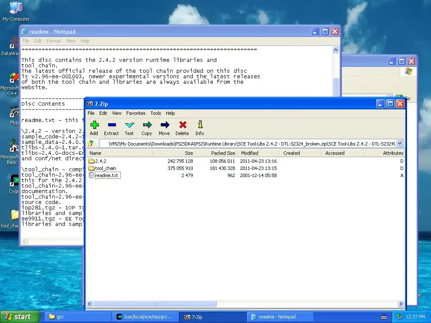Screen dimensions: 431x323
Task: Click the Windows Start button
Action: click(20, 317)
